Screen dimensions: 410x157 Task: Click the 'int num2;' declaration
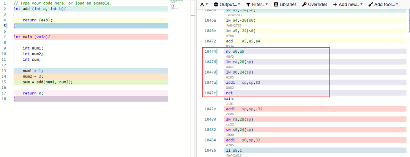pos(33,54)
